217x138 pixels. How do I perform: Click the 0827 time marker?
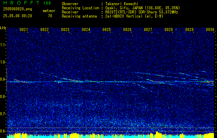[x=148, y=29]
